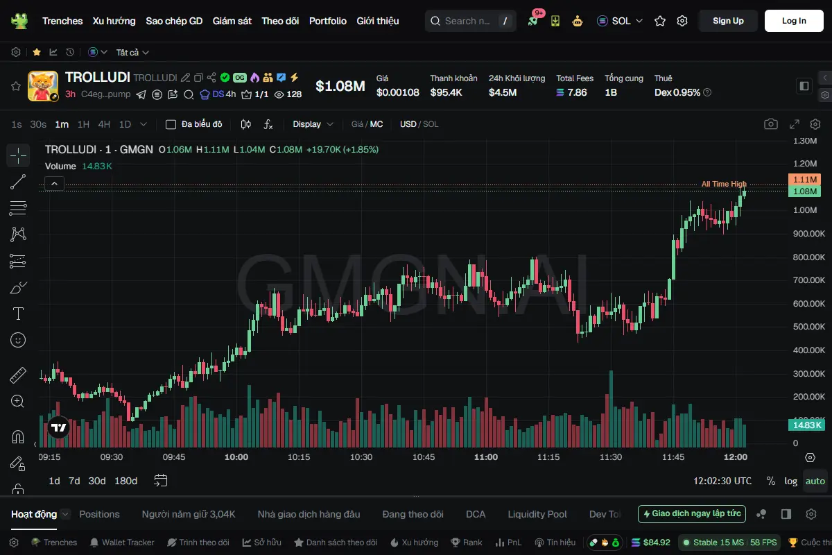Switch to the Liquidity Pool tab
The height and width of the screenshot is (555, 832).
[x=537, y=514]
